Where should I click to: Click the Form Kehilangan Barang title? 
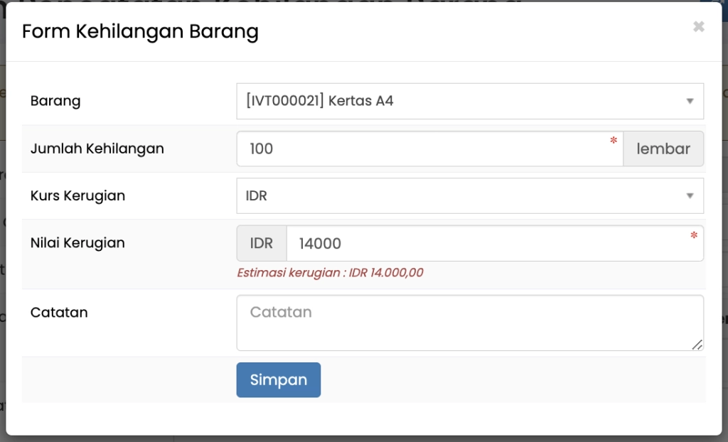point(139,31)
